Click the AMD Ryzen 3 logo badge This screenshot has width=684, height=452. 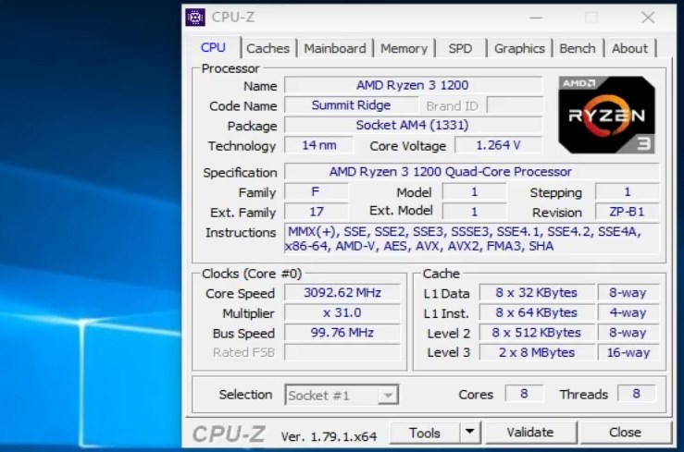tap(606, 115)
